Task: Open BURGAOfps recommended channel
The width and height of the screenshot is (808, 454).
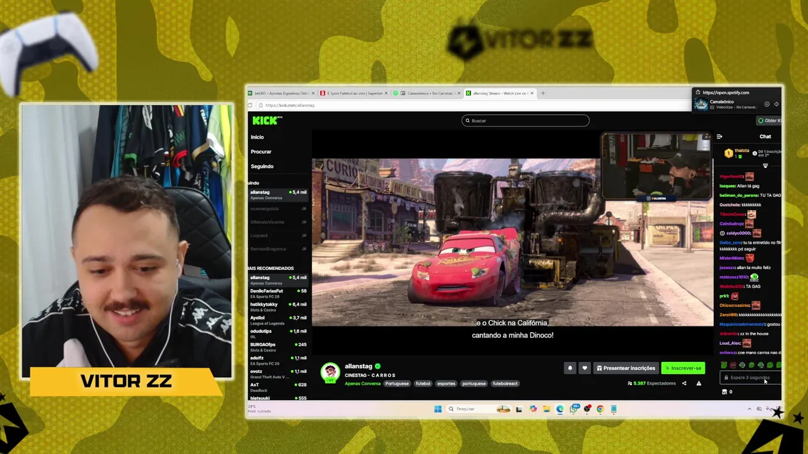Action: click(278, 346)
